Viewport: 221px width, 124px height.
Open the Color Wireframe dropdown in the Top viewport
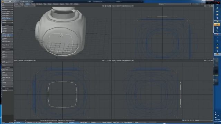tap(127, 6)
